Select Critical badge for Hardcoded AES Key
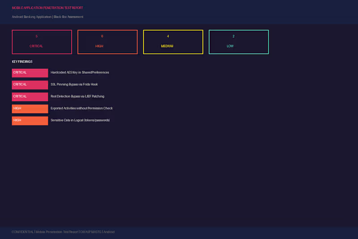This screenshot has width=358, height=239. [x=30, y=73]
